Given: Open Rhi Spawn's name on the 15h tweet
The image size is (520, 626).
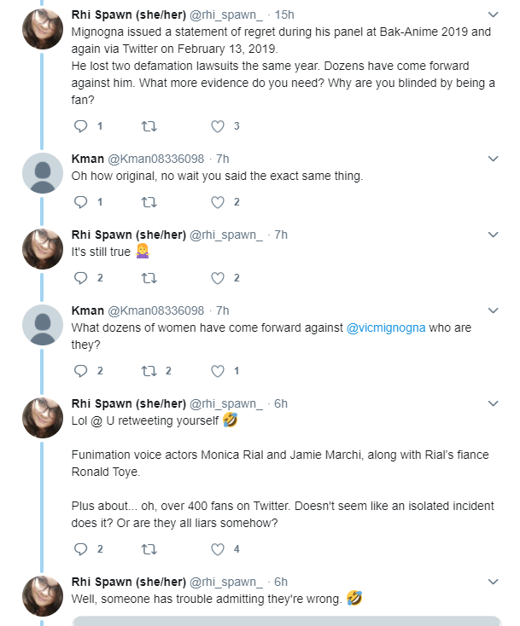Looking at the screenshot, I should 129,14.
